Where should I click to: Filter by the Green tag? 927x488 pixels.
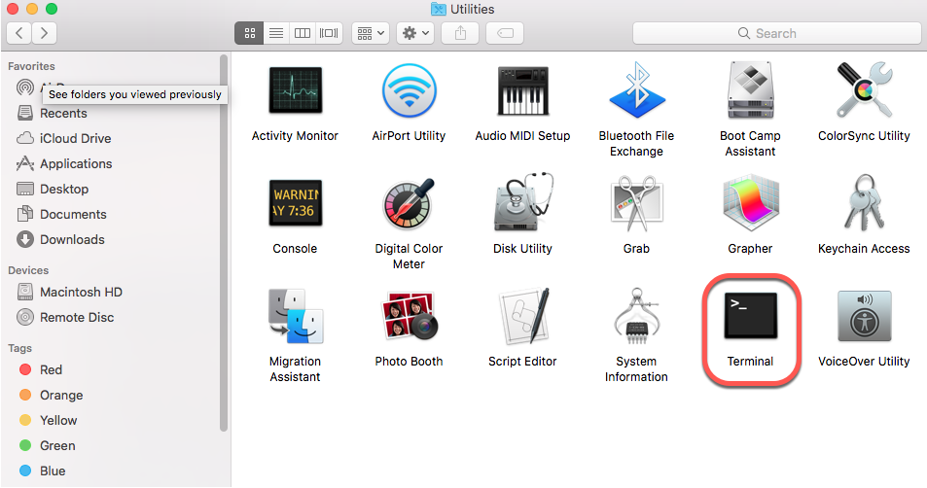[48, 445]
